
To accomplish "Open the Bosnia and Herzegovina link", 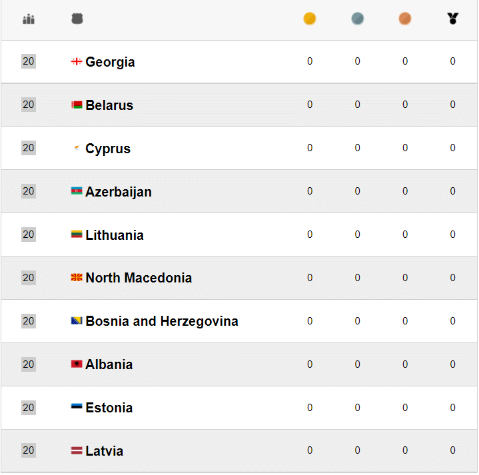I will click(x=162, y=321).
